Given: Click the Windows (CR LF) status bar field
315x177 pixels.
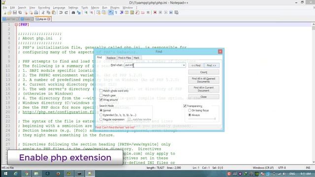Looking at the screenshot, I should pos(263,168).
